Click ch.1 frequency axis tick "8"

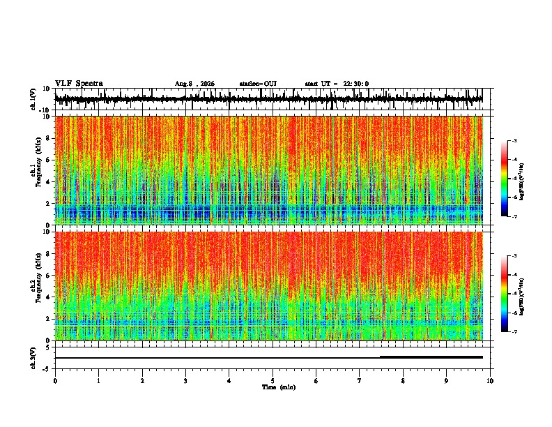pyautogui.click(x=49, y=138)
